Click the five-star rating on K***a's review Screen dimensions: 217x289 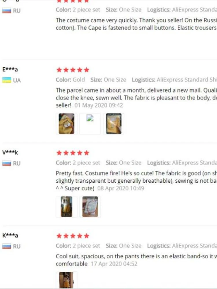click(73, 236)
